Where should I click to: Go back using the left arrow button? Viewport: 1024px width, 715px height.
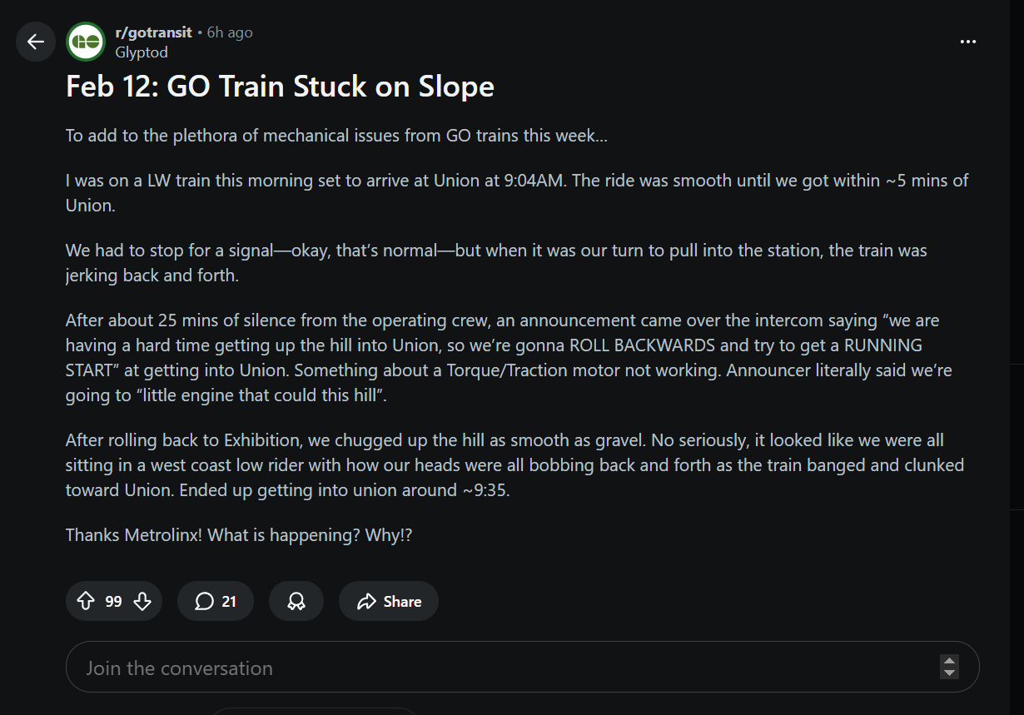tap(35, 42)
